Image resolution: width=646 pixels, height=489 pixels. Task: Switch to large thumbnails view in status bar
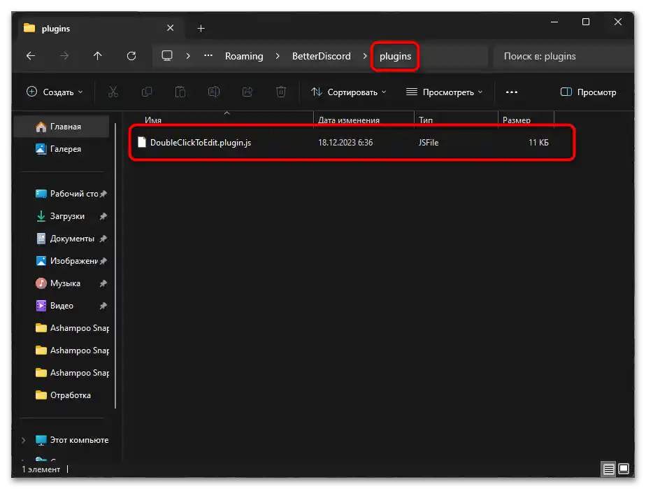coord(624,469)
